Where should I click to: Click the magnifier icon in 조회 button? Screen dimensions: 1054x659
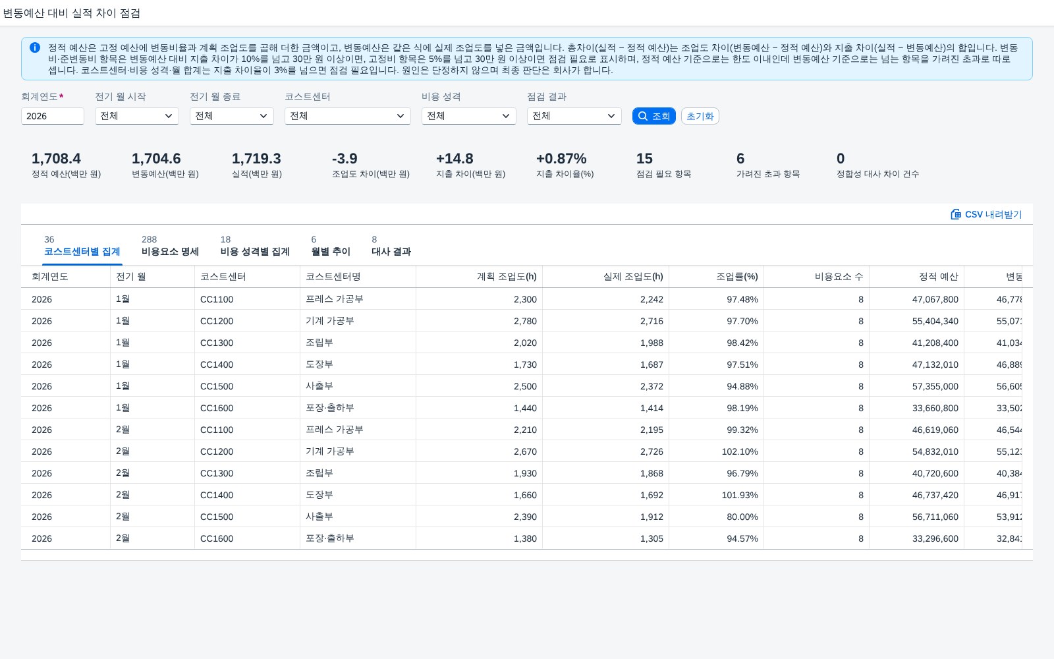click(x=643, y=116)
